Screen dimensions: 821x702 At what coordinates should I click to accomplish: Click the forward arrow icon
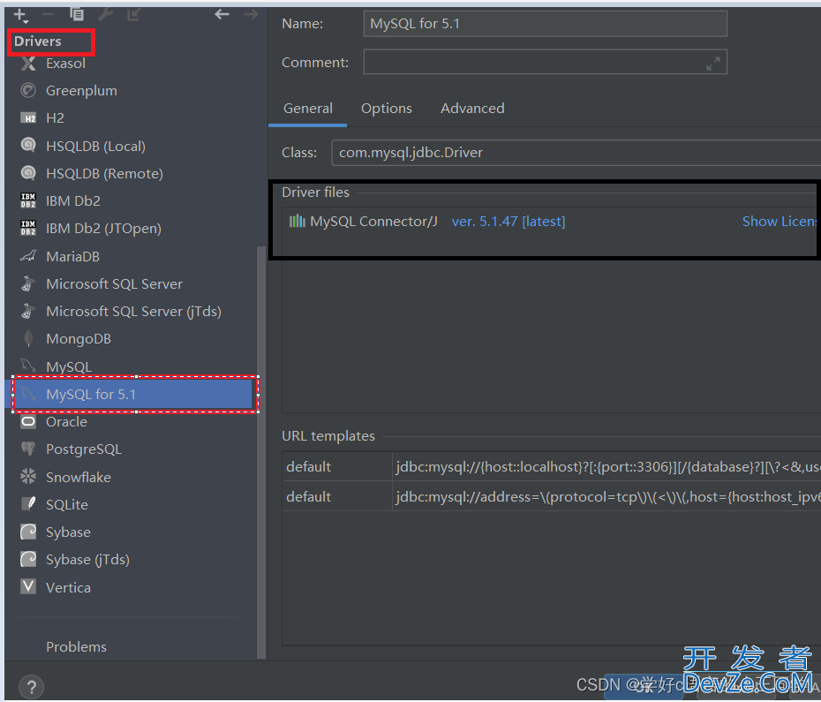click(251, 14)
